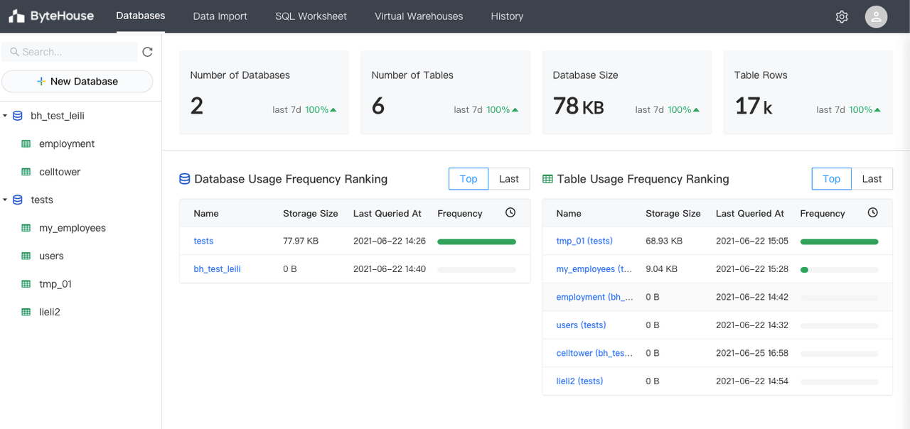Open the tmp_01 (tests) table link

(584, 241)
